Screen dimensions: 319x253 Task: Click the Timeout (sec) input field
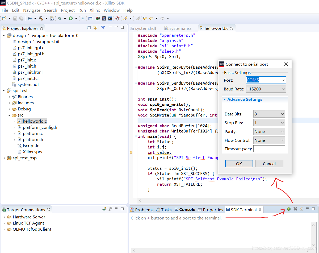(269, 149)
